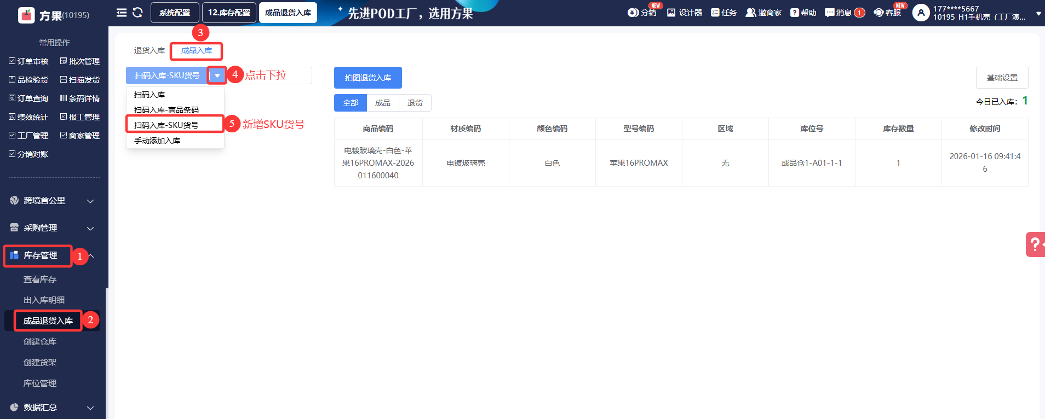Open the 分销 distribution icon
The width and height of the screenshot is (1045, 419).
pos(642,13)
